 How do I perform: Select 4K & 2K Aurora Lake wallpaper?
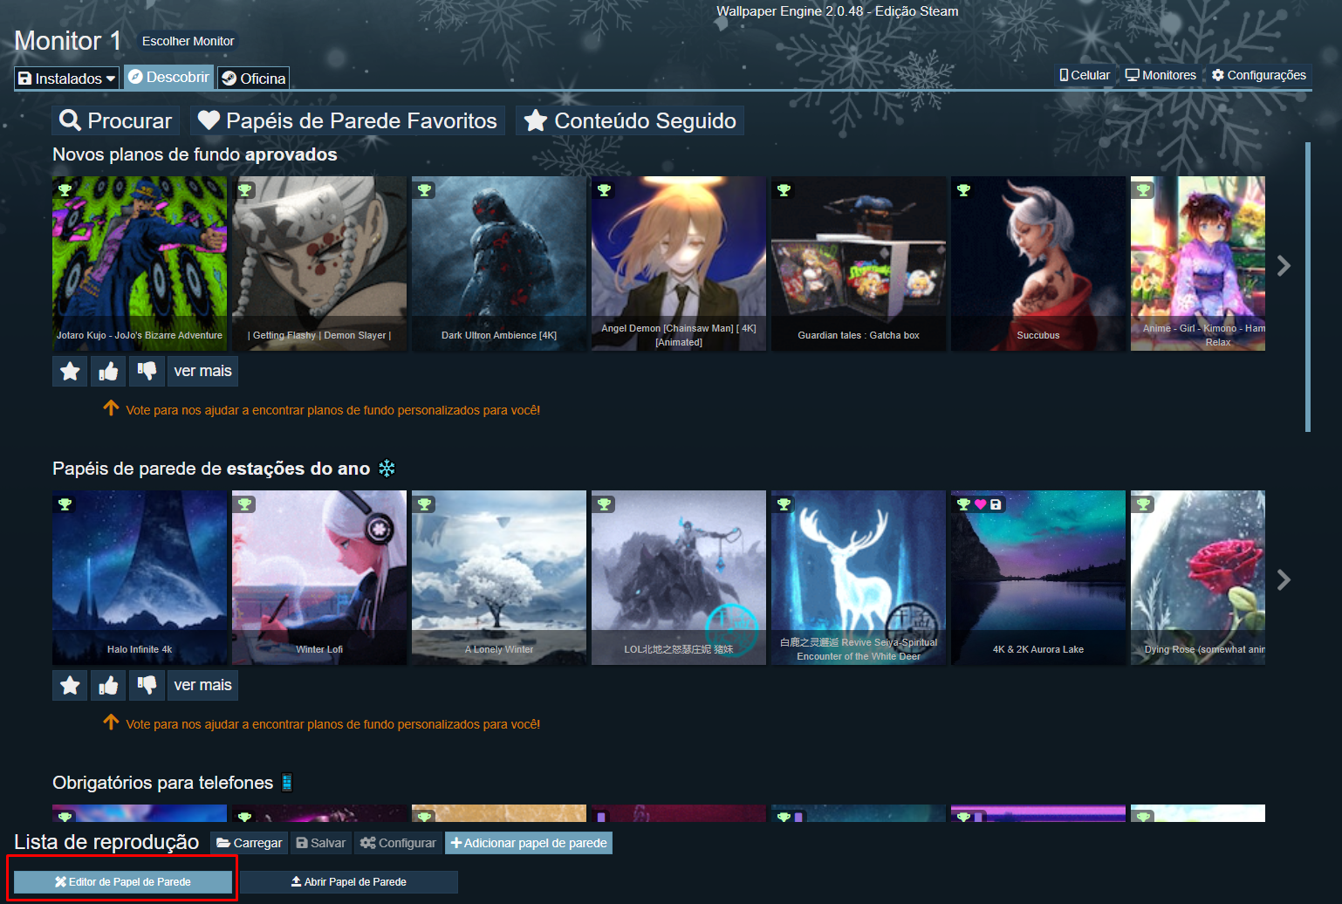(x=1038, y=578)
